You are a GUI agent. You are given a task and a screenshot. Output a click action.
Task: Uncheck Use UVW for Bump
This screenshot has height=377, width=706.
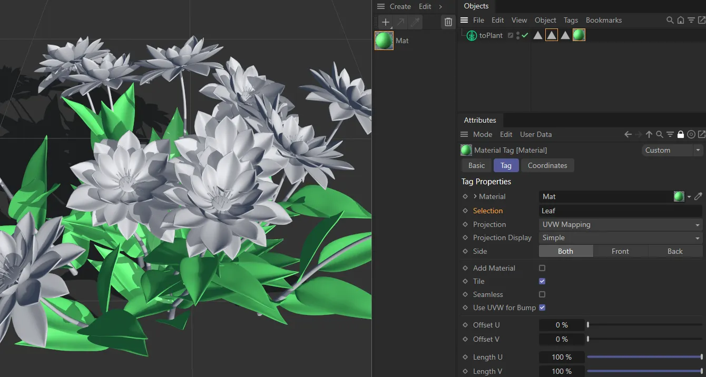coord(542,307)
